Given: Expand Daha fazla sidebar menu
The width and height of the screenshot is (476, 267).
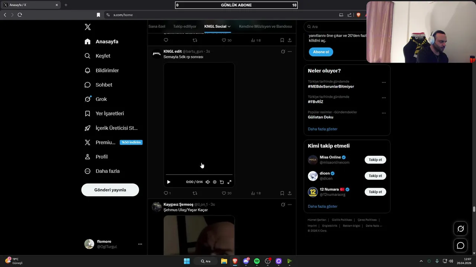Looking at the screenshot, I should [x=102, y=171].
